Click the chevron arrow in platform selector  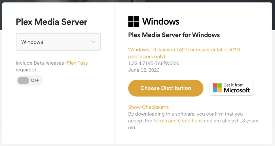point(93,42)
